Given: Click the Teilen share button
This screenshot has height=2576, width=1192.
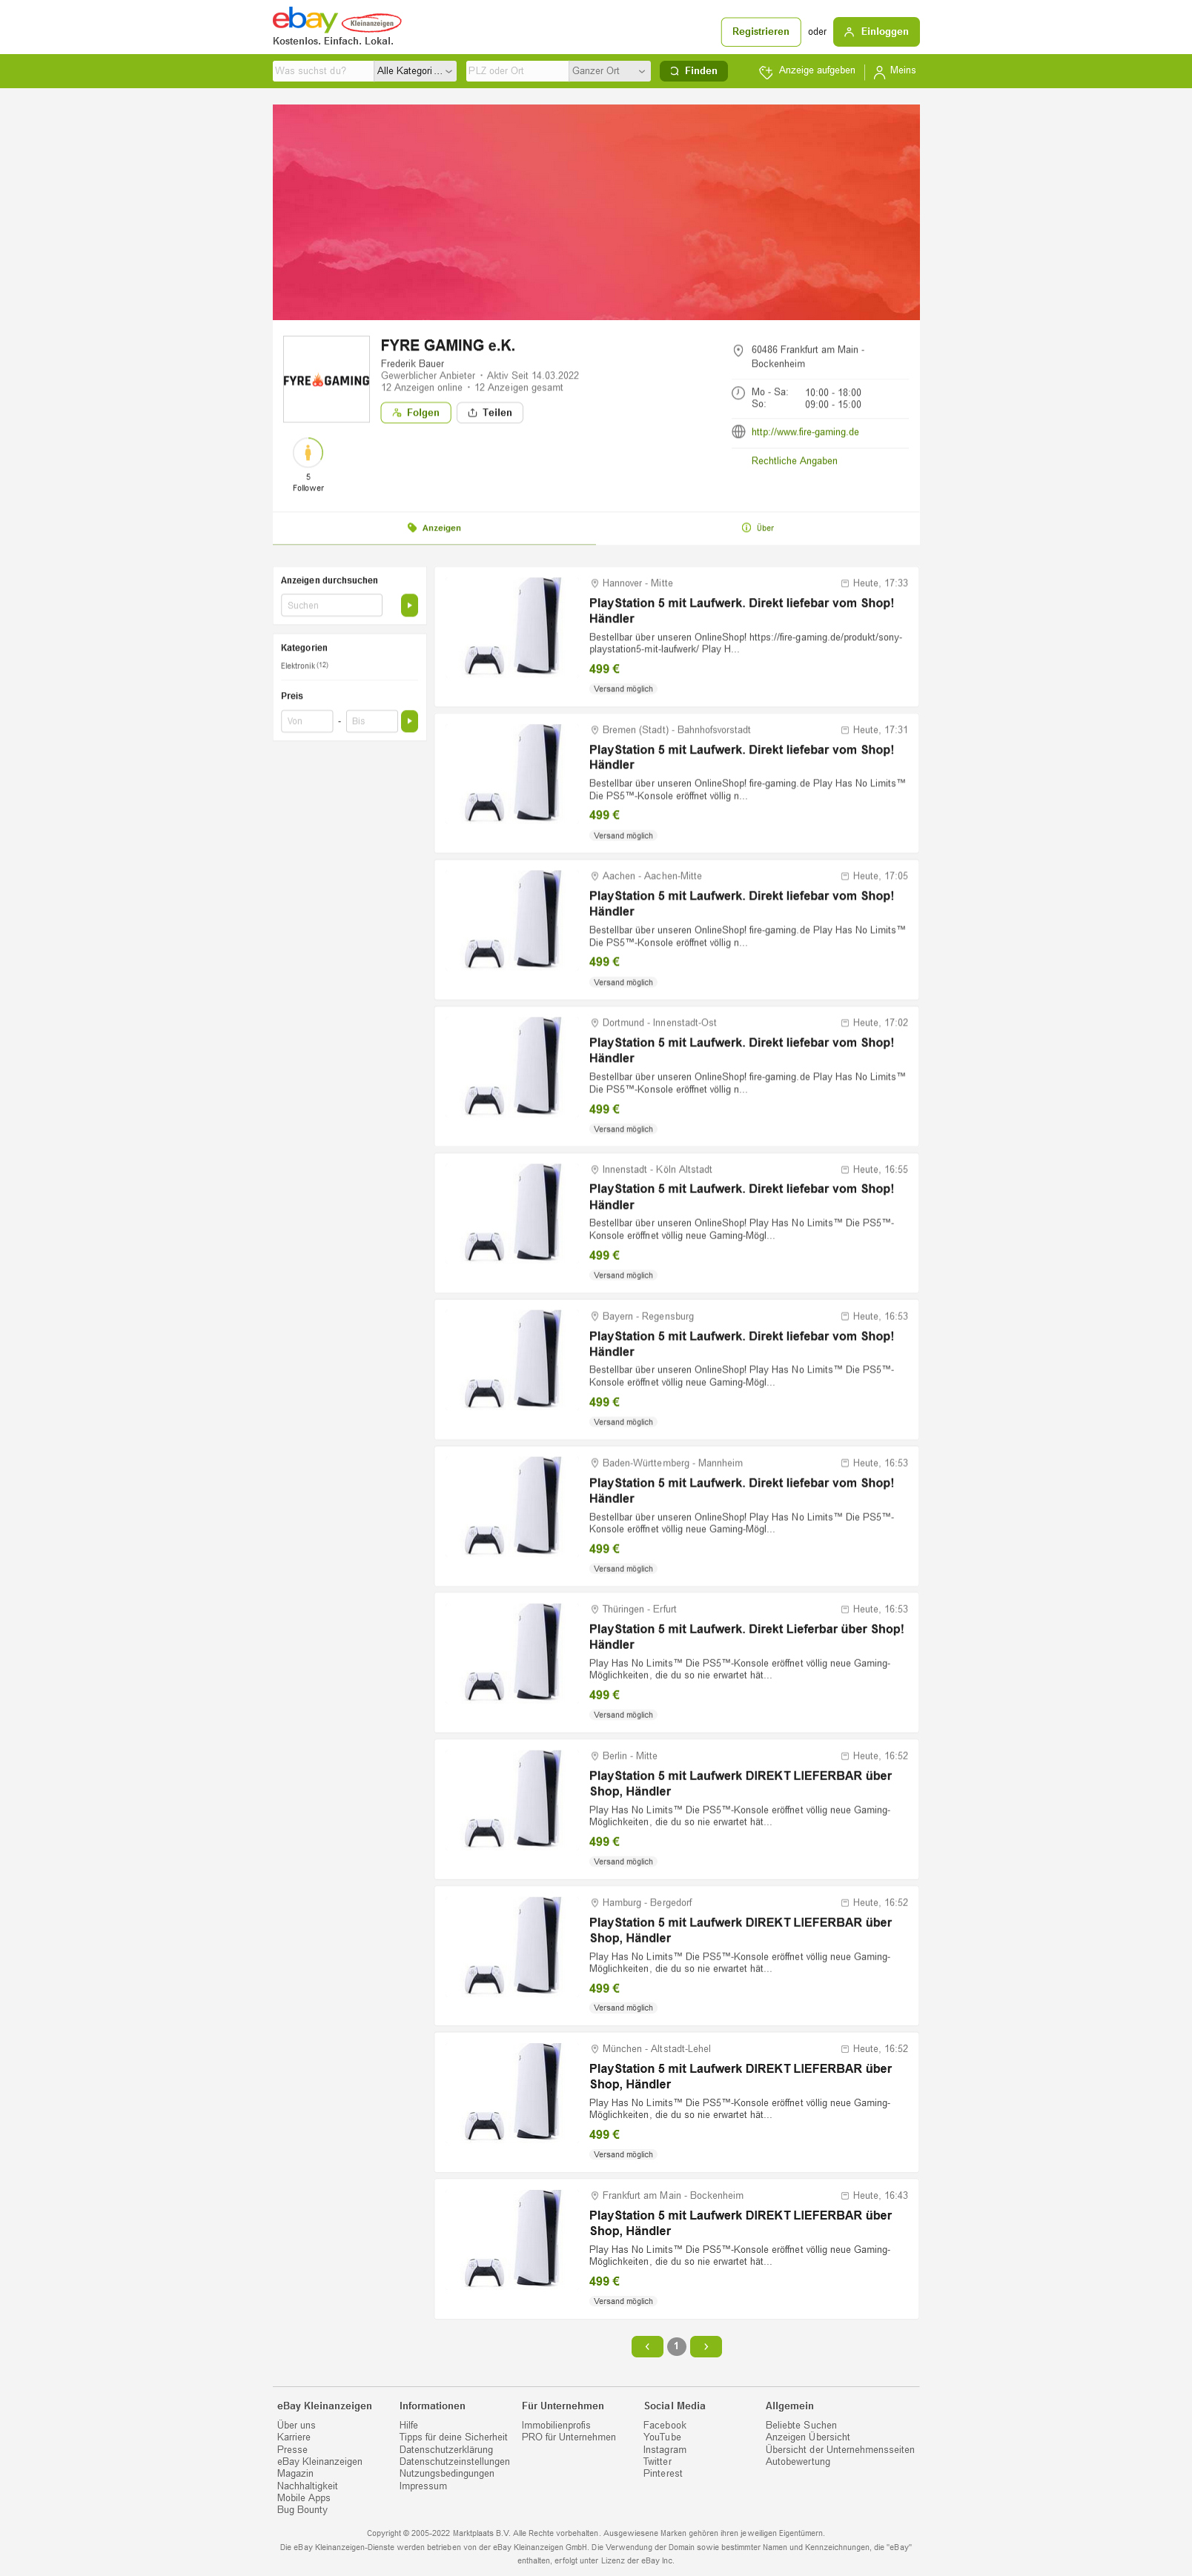Looking at the screenshot, I should click(x=490, y=412).
